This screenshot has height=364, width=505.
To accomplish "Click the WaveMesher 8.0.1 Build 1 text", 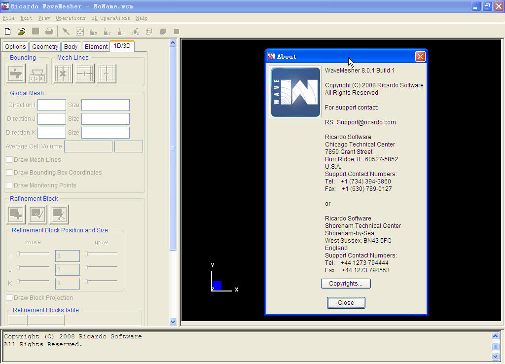I will coord(360,71).
